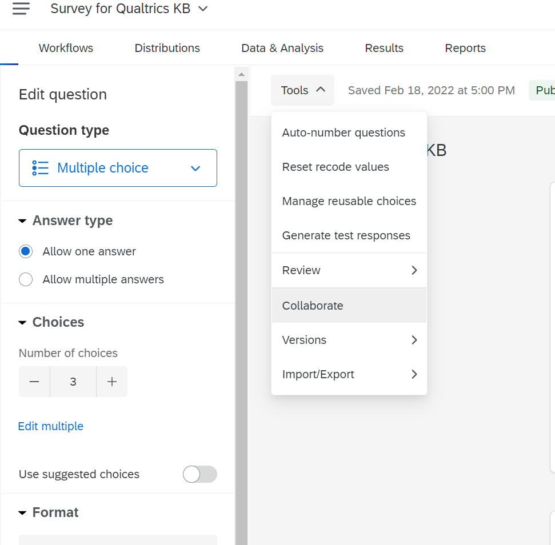Open the navigation hamburger menu
Screen dimensions: 555x545
click(21, 9)
